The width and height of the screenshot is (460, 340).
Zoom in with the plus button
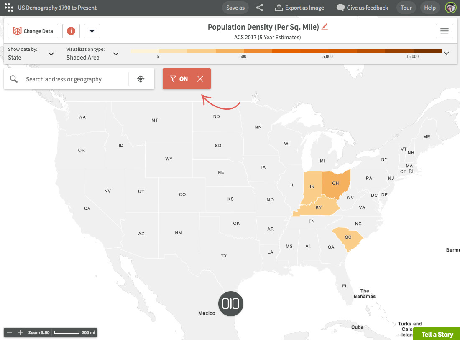pyautogui.click(x=20, y=332)
